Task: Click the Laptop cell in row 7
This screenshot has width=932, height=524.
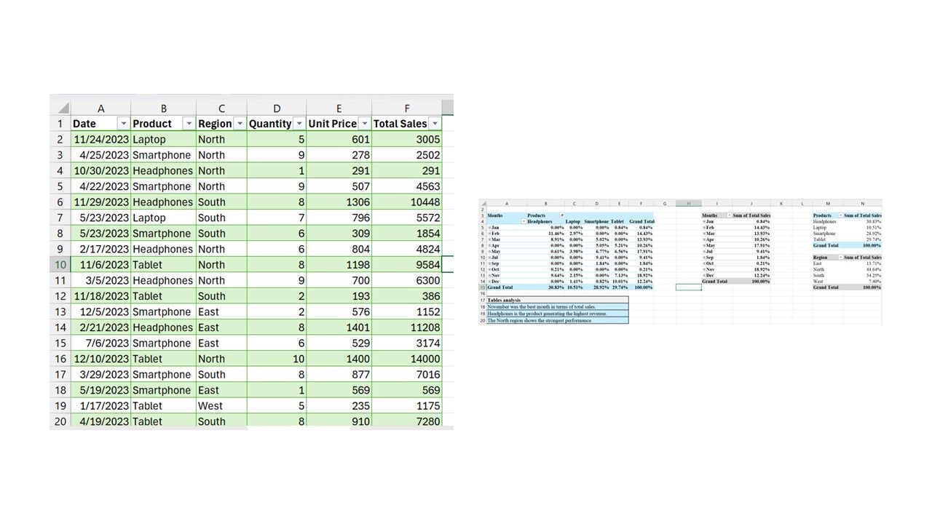Action: [163, 218]
